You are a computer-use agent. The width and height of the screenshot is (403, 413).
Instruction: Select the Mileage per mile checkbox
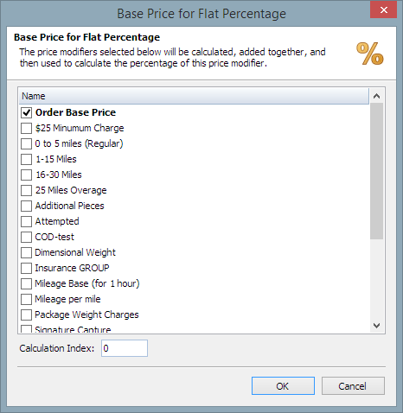[26, 299]
